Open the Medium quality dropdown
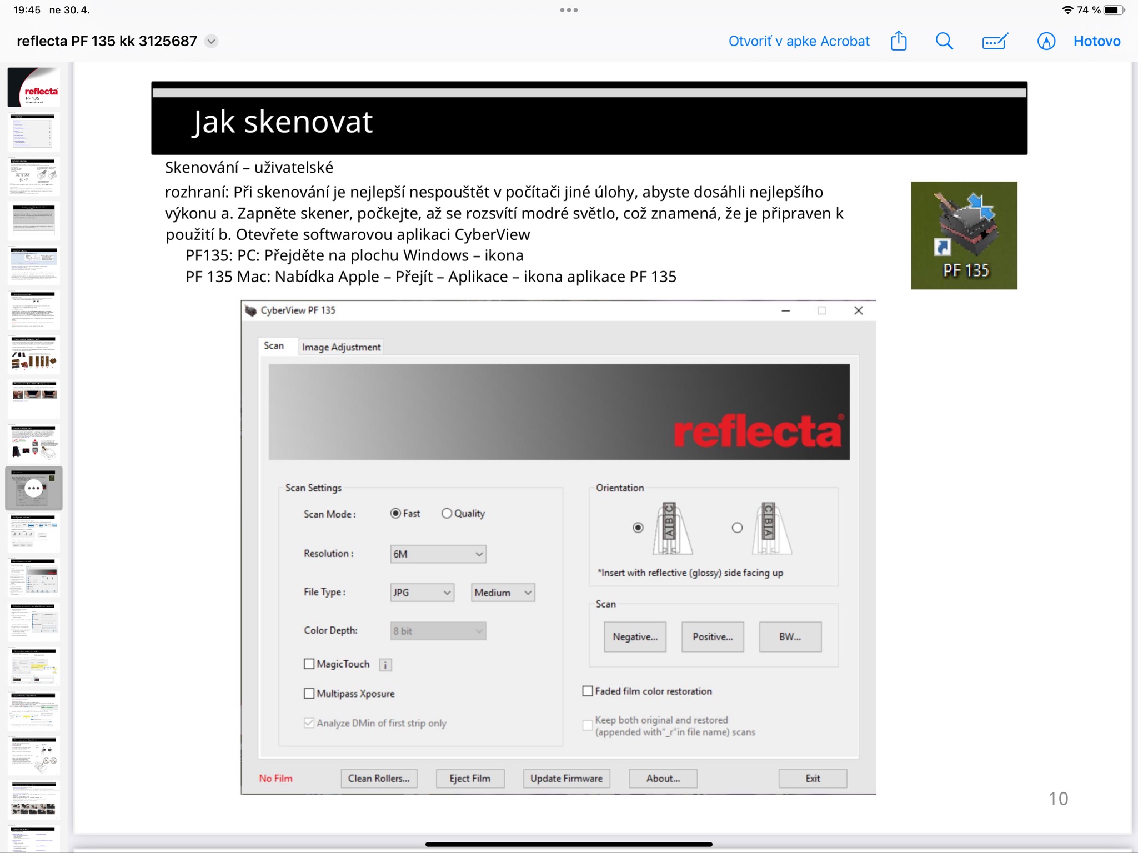 click(x=503, y=593)
